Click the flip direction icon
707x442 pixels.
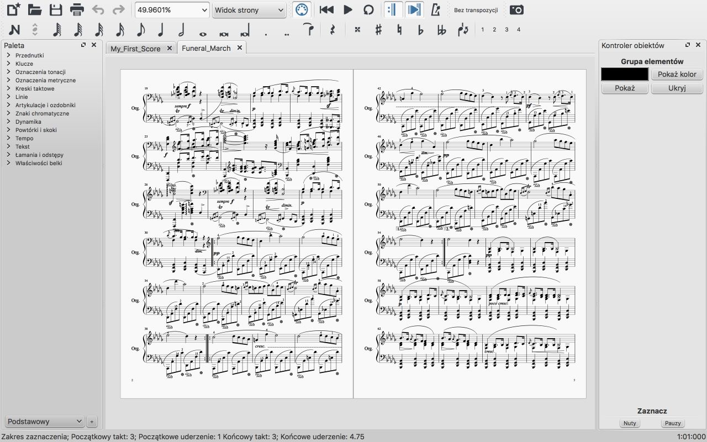(x=463, y=30)
